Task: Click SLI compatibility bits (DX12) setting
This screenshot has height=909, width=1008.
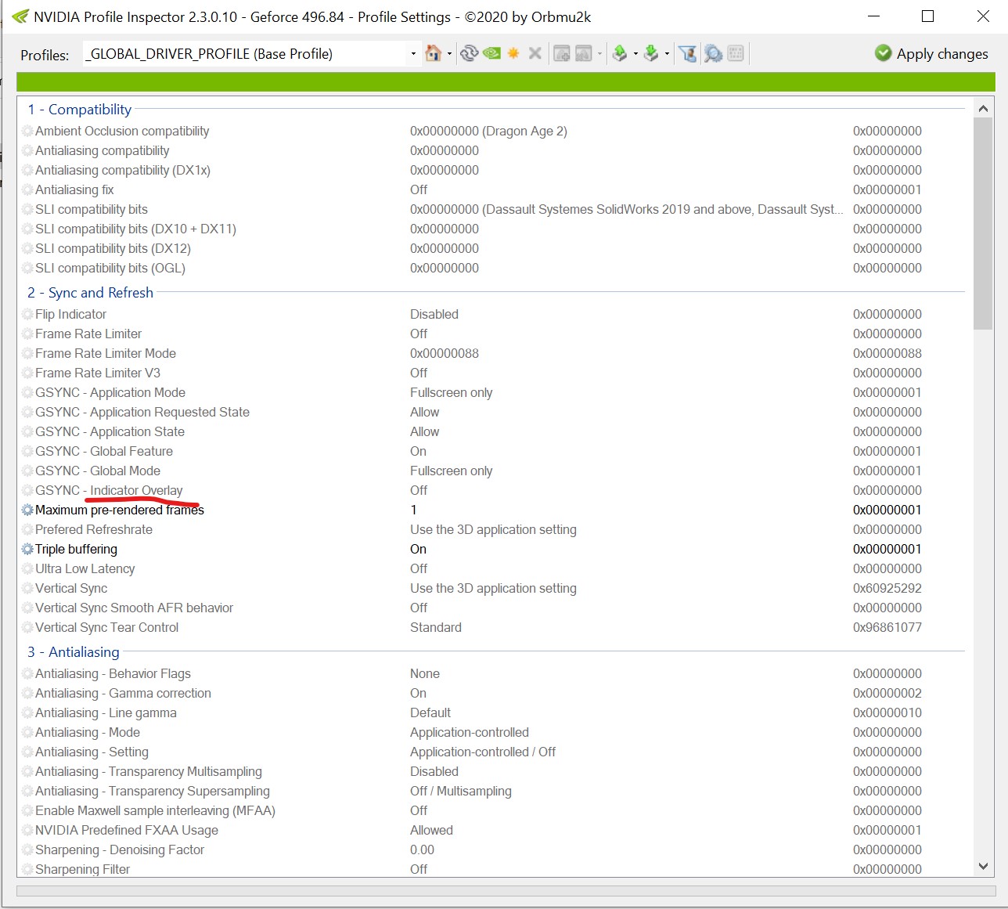Action: coord(113,248)
